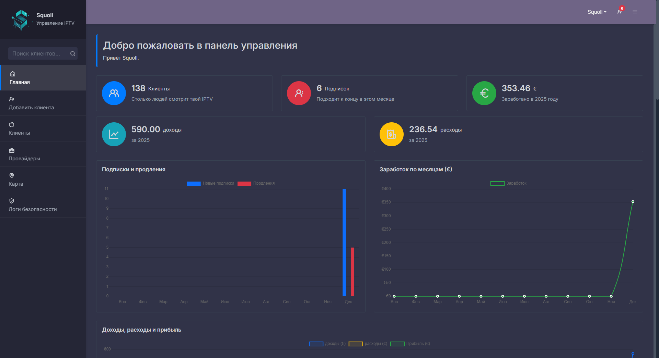Image resolution: width=659 pixels, height=358 pixels.
Task: Click the teal income chart icon
Action: click(x=114, y=134)
